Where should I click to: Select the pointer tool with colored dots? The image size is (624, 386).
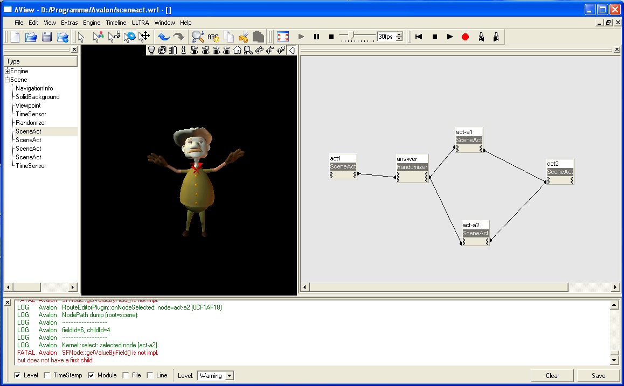tap(98, 37)
